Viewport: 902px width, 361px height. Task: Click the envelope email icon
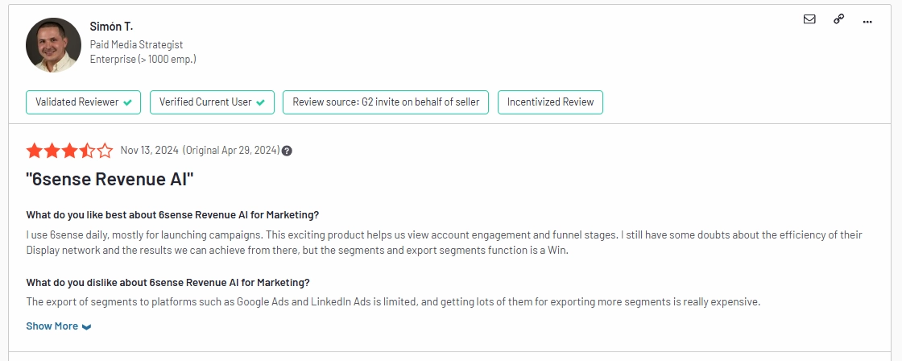809,19
